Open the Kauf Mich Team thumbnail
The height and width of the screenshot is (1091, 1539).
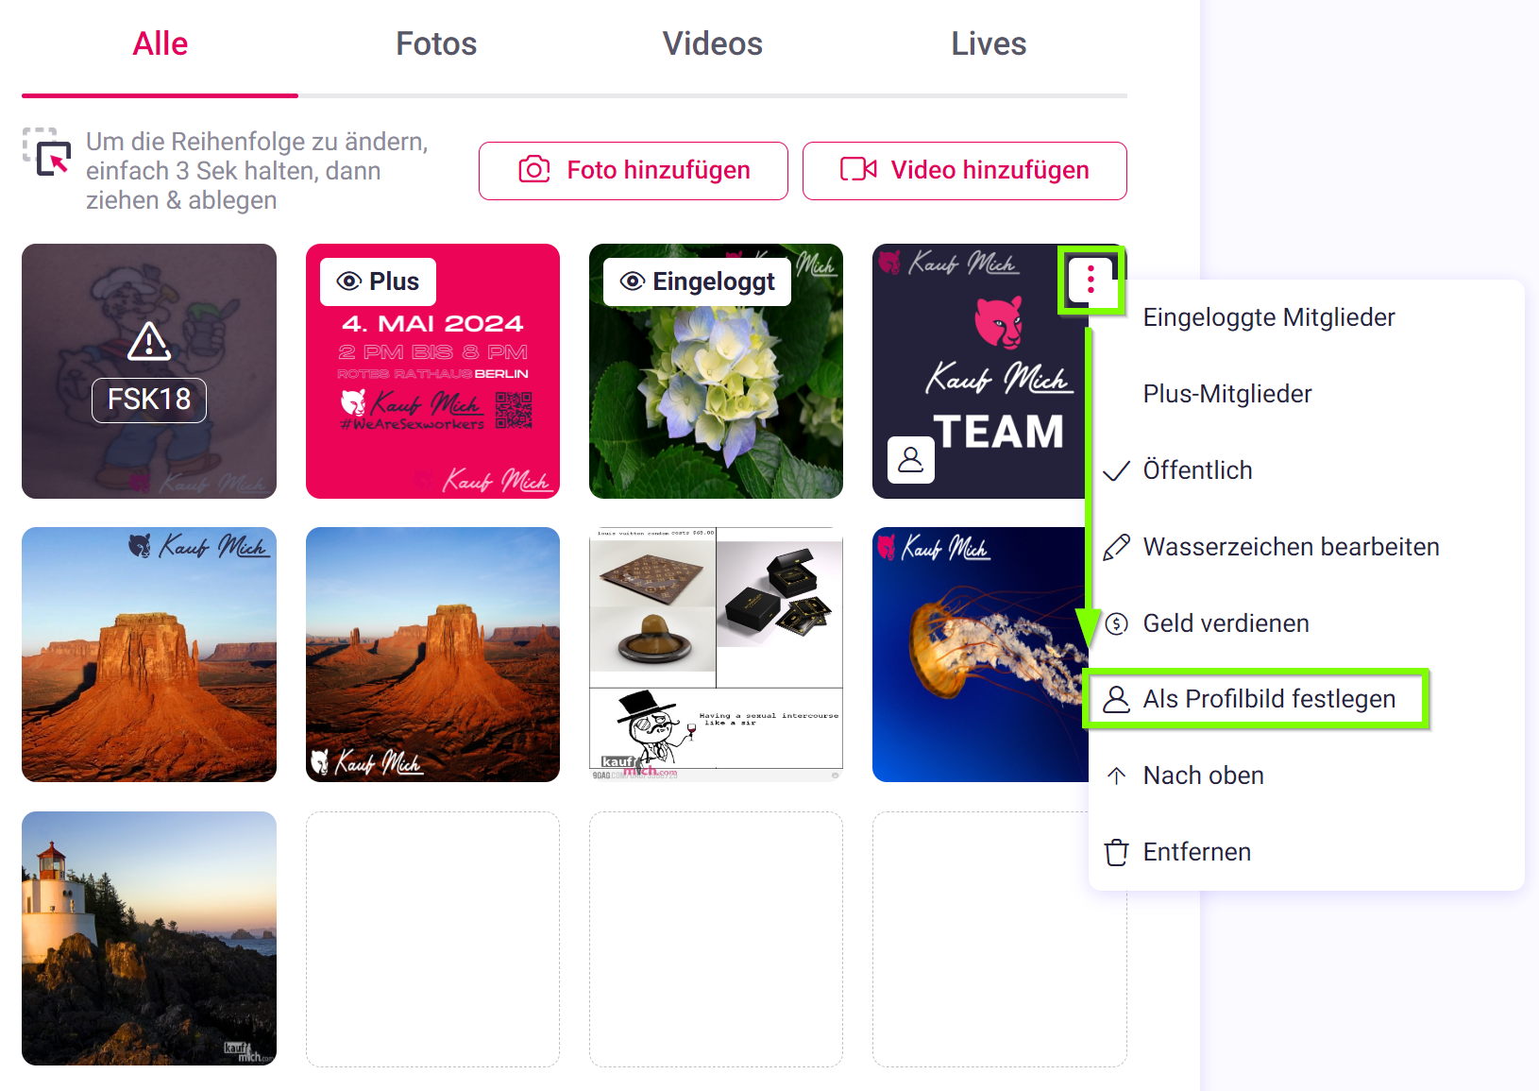pyautogui.click(x=980, y=371)
